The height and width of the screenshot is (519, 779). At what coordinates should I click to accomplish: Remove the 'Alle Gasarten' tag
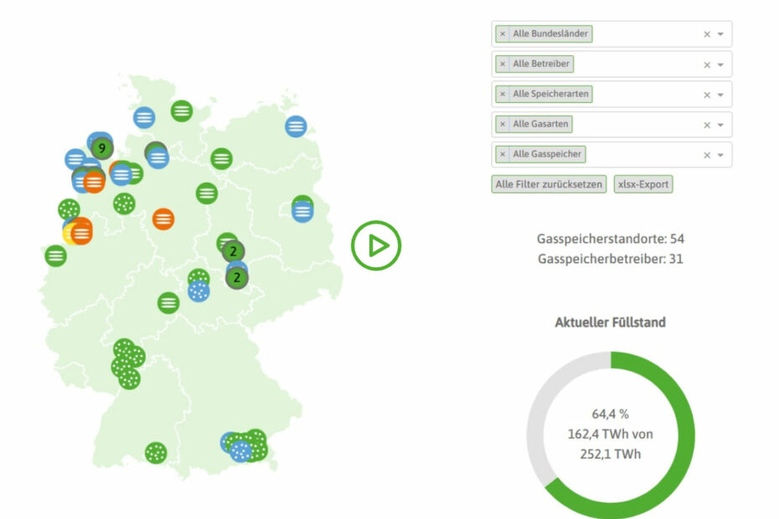click(503, 124)
